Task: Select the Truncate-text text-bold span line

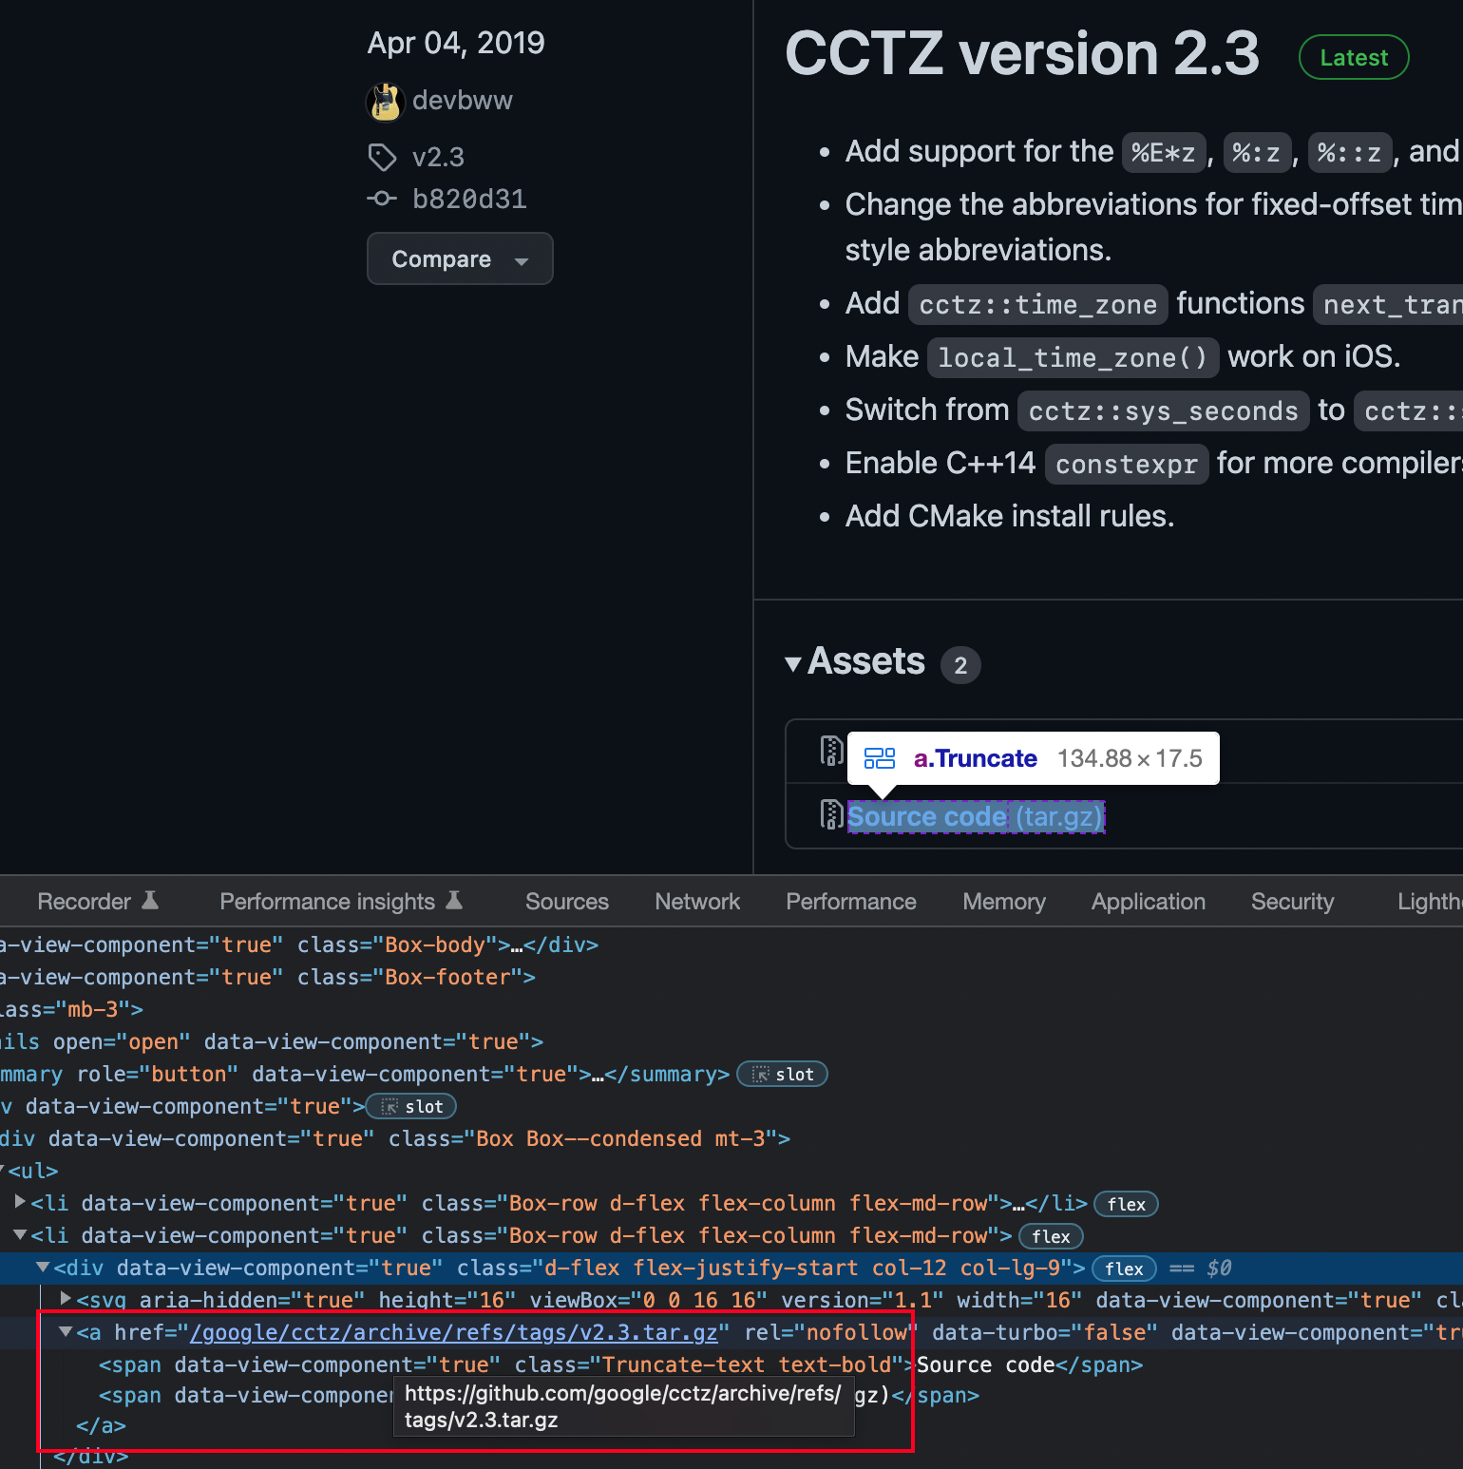Action: pos(620,1364)
